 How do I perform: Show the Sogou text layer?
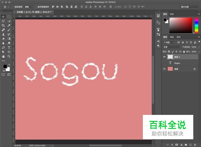tap(164, 63)
